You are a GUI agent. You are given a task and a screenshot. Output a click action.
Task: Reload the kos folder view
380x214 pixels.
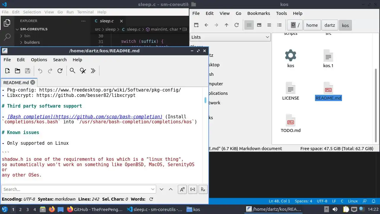click(x=237, y=25)
